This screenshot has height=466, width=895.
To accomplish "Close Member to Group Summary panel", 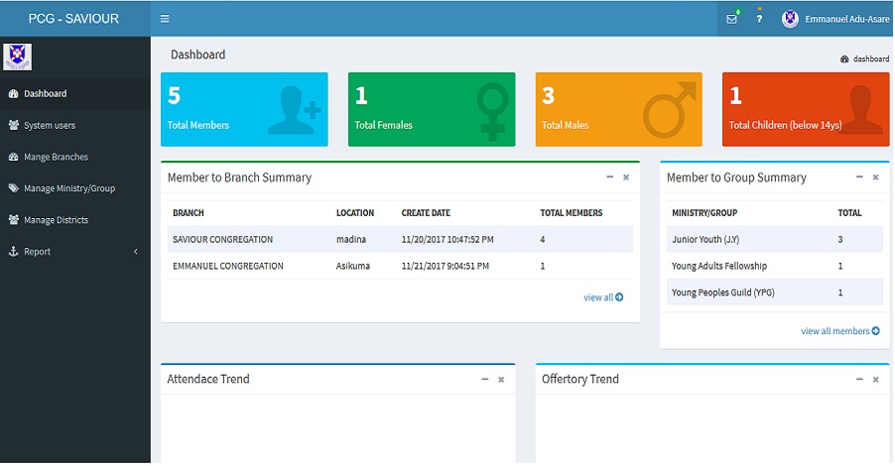I will 875,177.
